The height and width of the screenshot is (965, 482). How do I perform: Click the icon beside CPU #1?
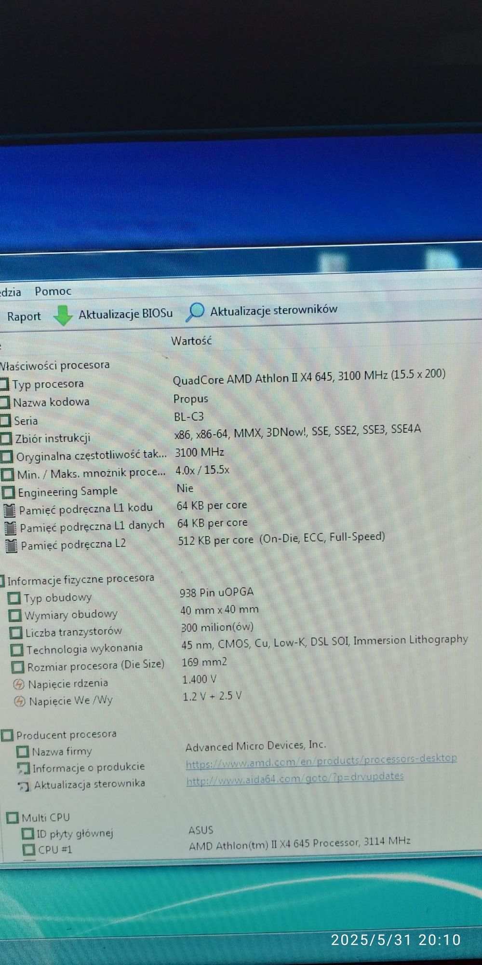[29, 850]
